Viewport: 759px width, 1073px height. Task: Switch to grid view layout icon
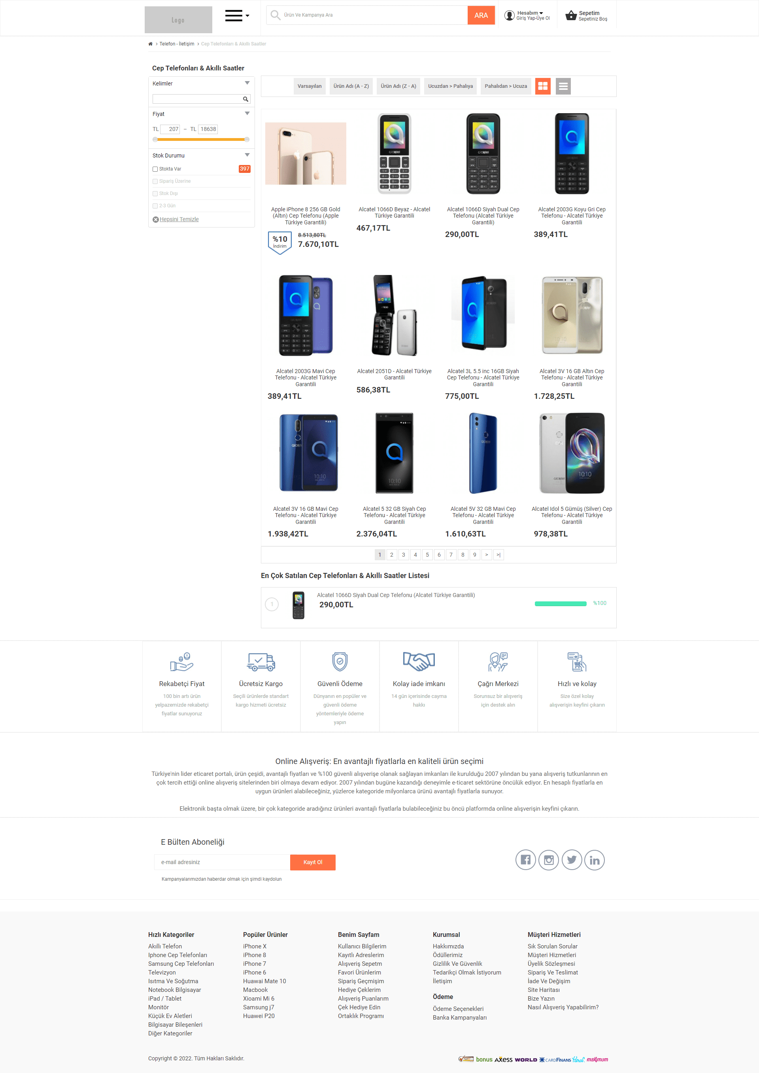point(543,86)
